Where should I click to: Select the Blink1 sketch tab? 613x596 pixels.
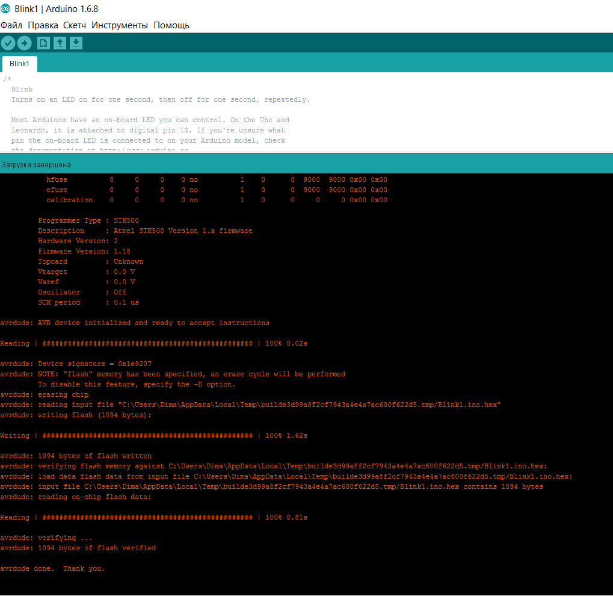19,64
